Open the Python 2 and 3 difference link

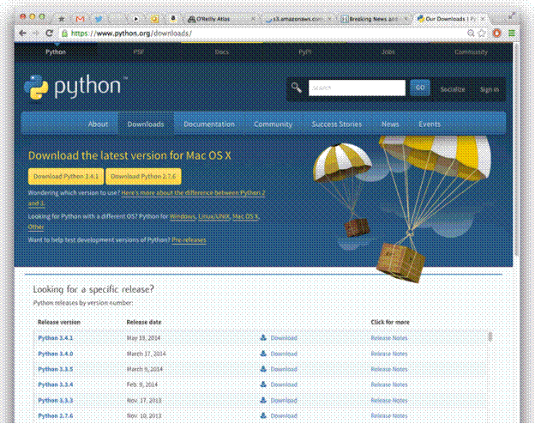(x=193, y=193)
